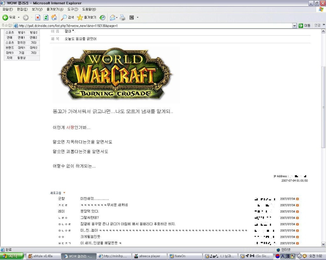This screenshot has height=260, width=326.
Task: Open the 새로고침 dropdown arrow above comments
Action: pyautogui.click(x=64, y=193)
